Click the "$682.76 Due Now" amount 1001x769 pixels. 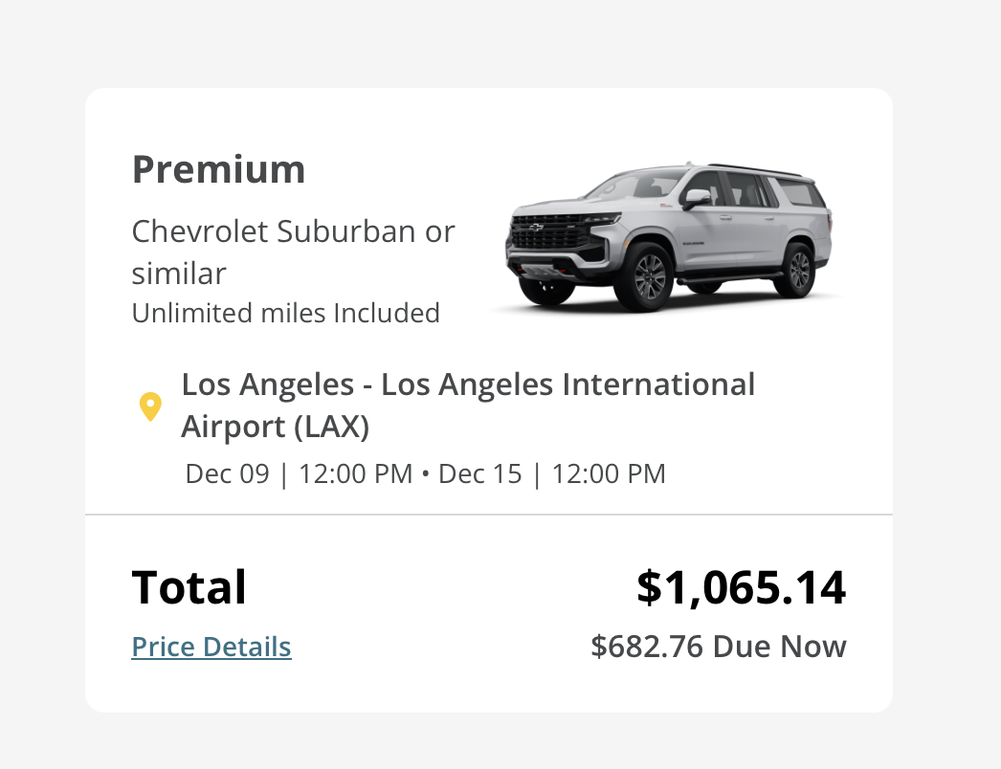pyautogui.click(x=718, y=648)
